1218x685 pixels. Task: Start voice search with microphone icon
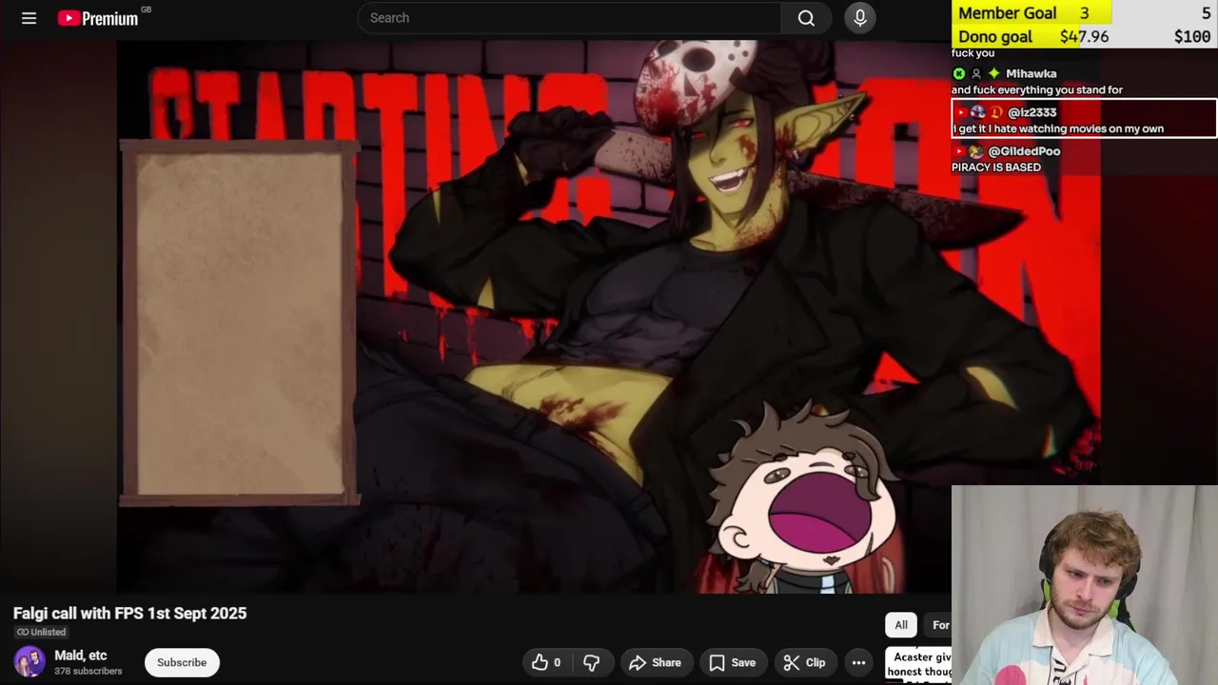tap(860, 18)
